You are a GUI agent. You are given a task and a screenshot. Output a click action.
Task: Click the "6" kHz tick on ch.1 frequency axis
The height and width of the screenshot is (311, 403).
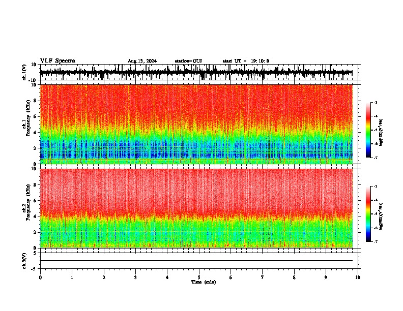[x=35, y=116]
